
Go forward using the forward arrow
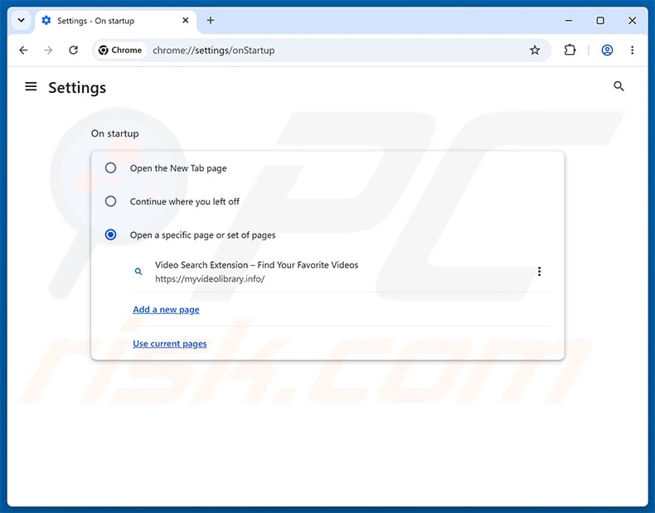click(48, 51)
